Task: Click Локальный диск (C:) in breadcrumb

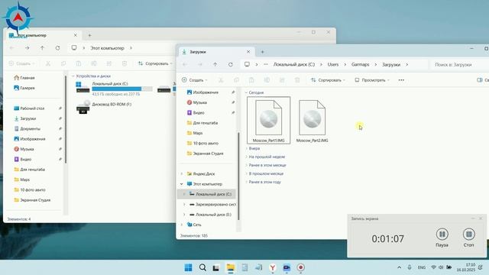Action: pos(293,64)
